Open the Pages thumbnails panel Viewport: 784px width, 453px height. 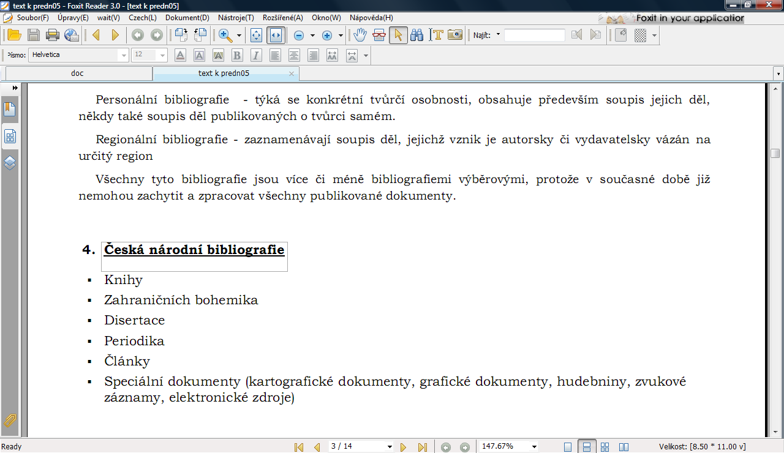(10, 136)
